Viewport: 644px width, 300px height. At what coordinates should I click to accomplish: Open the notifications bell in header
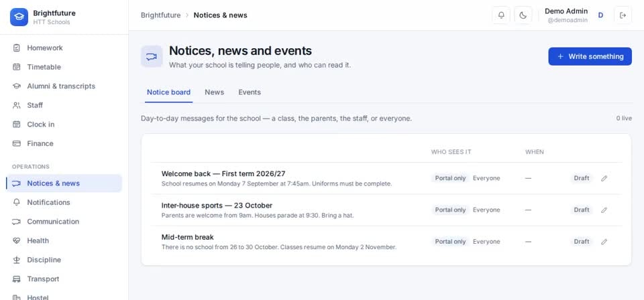pyautogui.click(x=501, y=15)
